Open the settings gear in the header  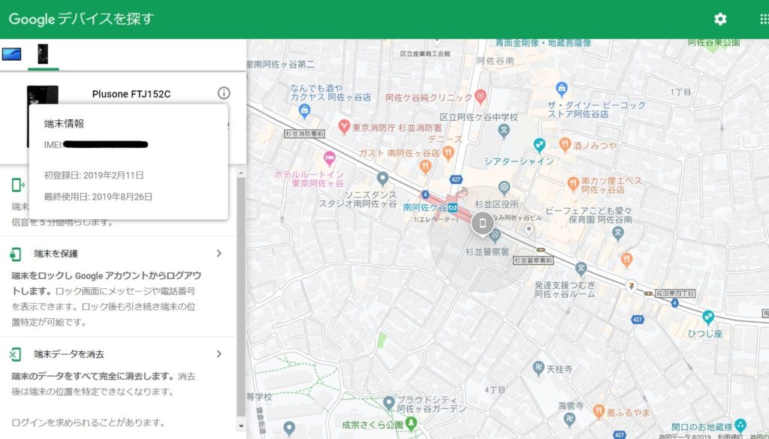pos(720,20)
